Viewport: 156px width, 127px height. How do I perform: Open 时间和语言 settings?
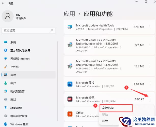point(29,91)
